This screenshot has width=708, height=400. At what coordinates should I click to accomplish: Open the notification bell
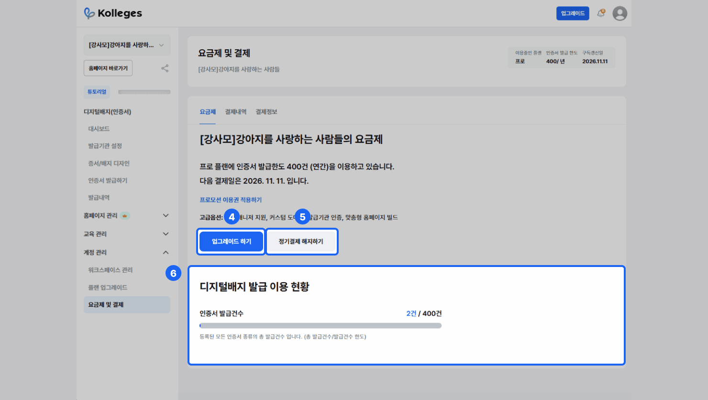pyautogui.click(x=601, y=13)
